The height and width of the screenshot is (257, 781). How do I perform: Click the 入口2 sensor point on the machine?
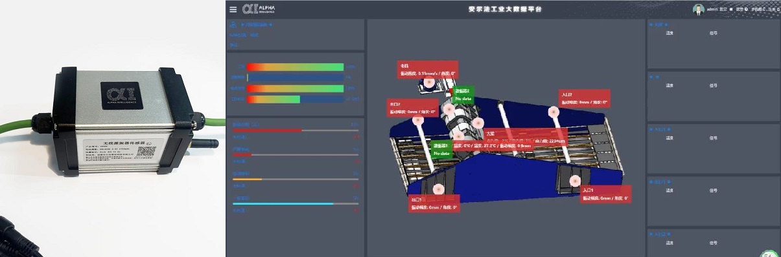tap(554, 111)
